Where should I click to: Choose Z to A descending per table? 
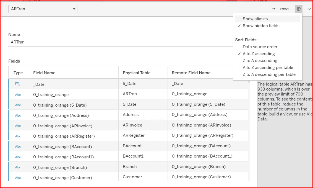(x=269, y=74)
